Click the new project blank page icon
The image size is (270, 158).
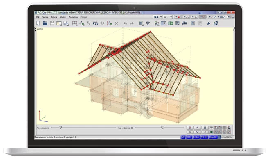pyautogui.click(x=38, y=23)
